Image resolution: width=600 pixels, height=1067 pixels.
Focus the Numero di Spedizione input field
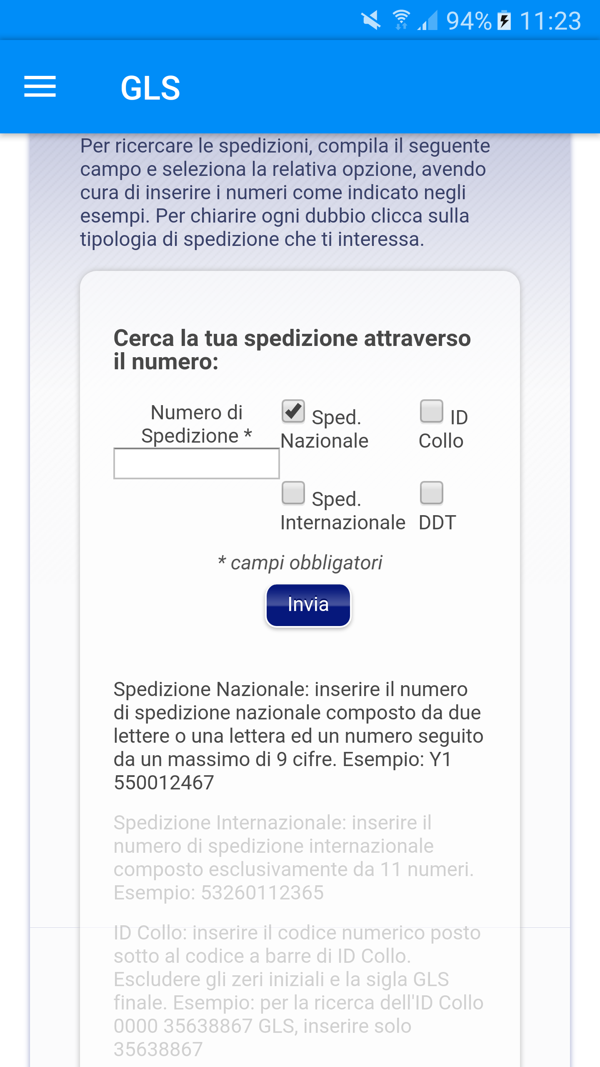(x=196, y=463)
